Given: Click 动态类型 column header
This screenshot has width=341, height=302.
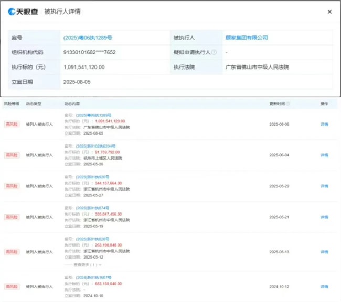Looking at the screenshot, I should (x=34, y=104).
